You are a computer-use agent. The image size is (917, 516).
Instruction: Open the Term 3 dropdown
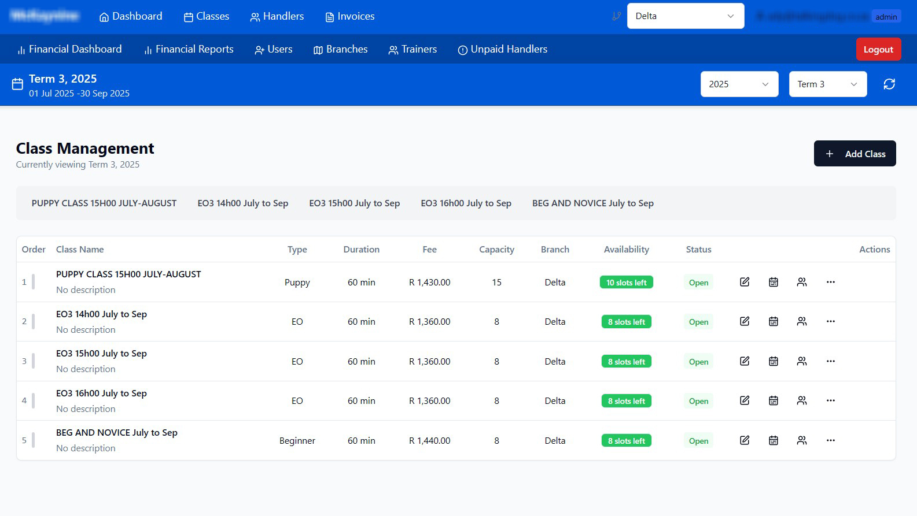pos(828,84)
